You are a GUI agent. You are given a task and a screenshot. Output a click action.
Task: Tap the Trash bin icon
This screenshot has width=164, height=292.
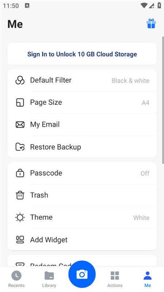click(20, 195)
